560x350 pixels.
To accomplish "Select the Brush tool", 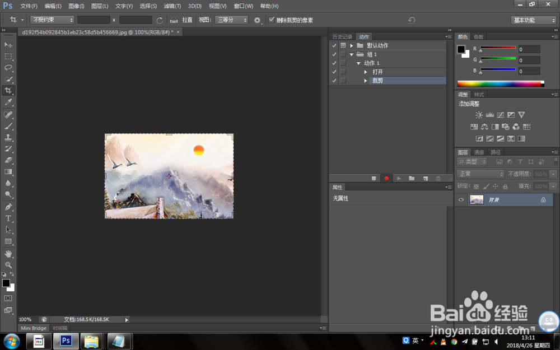I will tap(8, 125).
